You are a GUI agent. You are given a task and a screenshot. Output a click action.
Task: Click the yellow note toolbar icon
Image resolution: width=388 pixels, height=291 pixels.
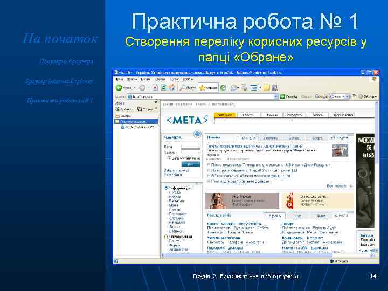point(267,88)
